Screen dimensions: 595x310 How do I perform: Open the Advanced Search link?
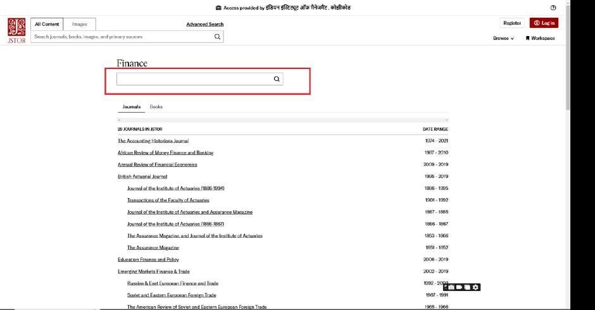tap(204, 24)
